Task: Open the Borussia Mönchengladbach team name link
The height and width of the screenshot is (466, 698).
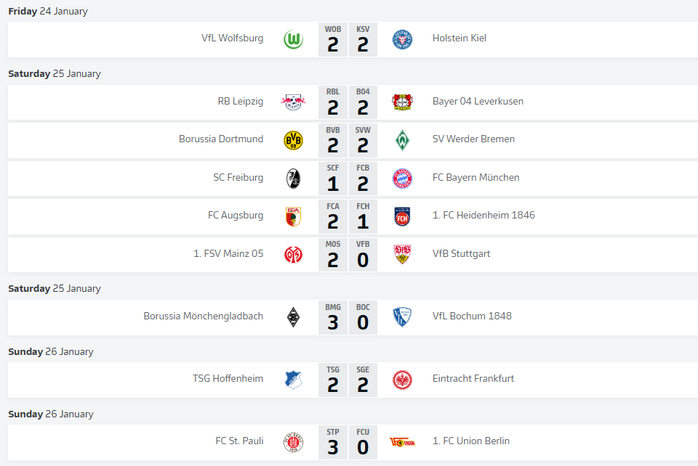Action: click(204, 316)
